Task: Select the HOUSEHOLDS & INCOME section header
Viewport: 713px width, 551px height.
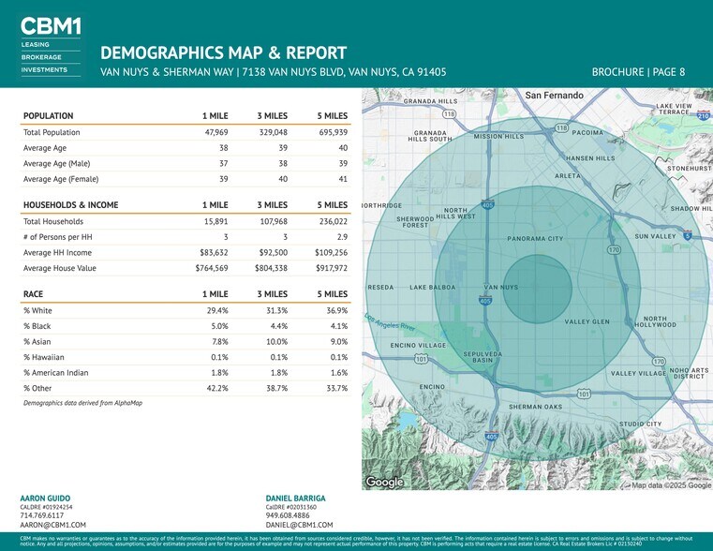Action: coord(70,205)
